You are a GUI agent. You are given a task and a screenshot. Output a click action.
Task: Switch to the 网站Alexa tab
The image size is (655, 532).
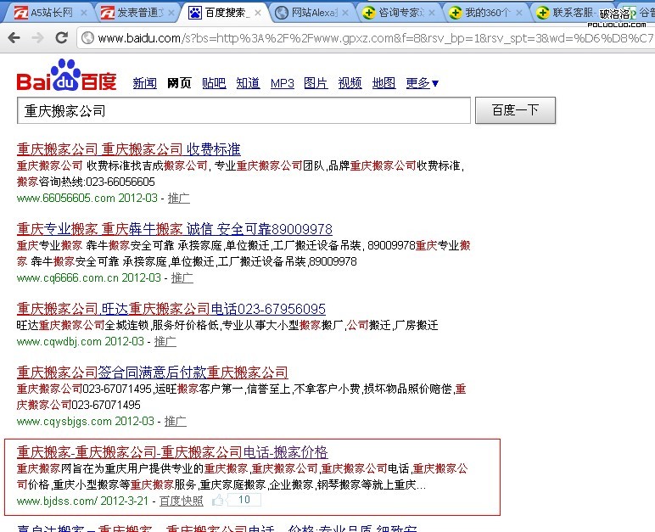(x=310, y=13)
